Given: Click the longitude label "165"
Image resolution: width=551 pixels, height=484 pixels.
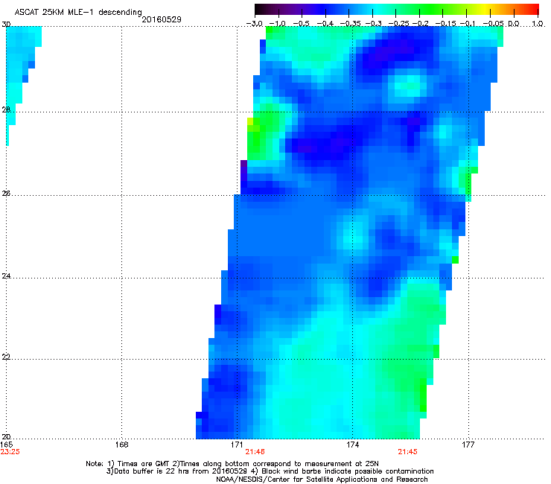Looking at the screenshot, I should click(x=6, y=445).
